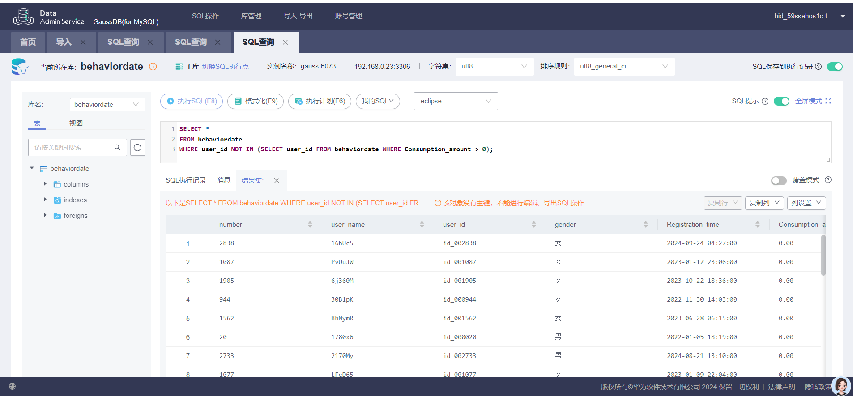Click the help icon next to SQL保存到执行记录
The width and height of the screenshot is (853, 396).
point(819,67)
